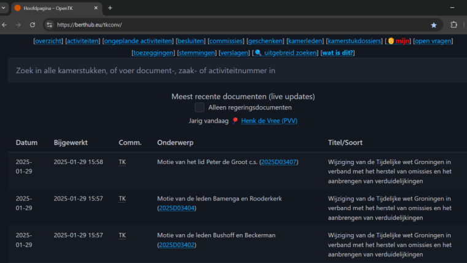Close the Hoofdpagina – OpenTK tab
The height and width of the screenshot is (263, 467).
coord(95,8)
